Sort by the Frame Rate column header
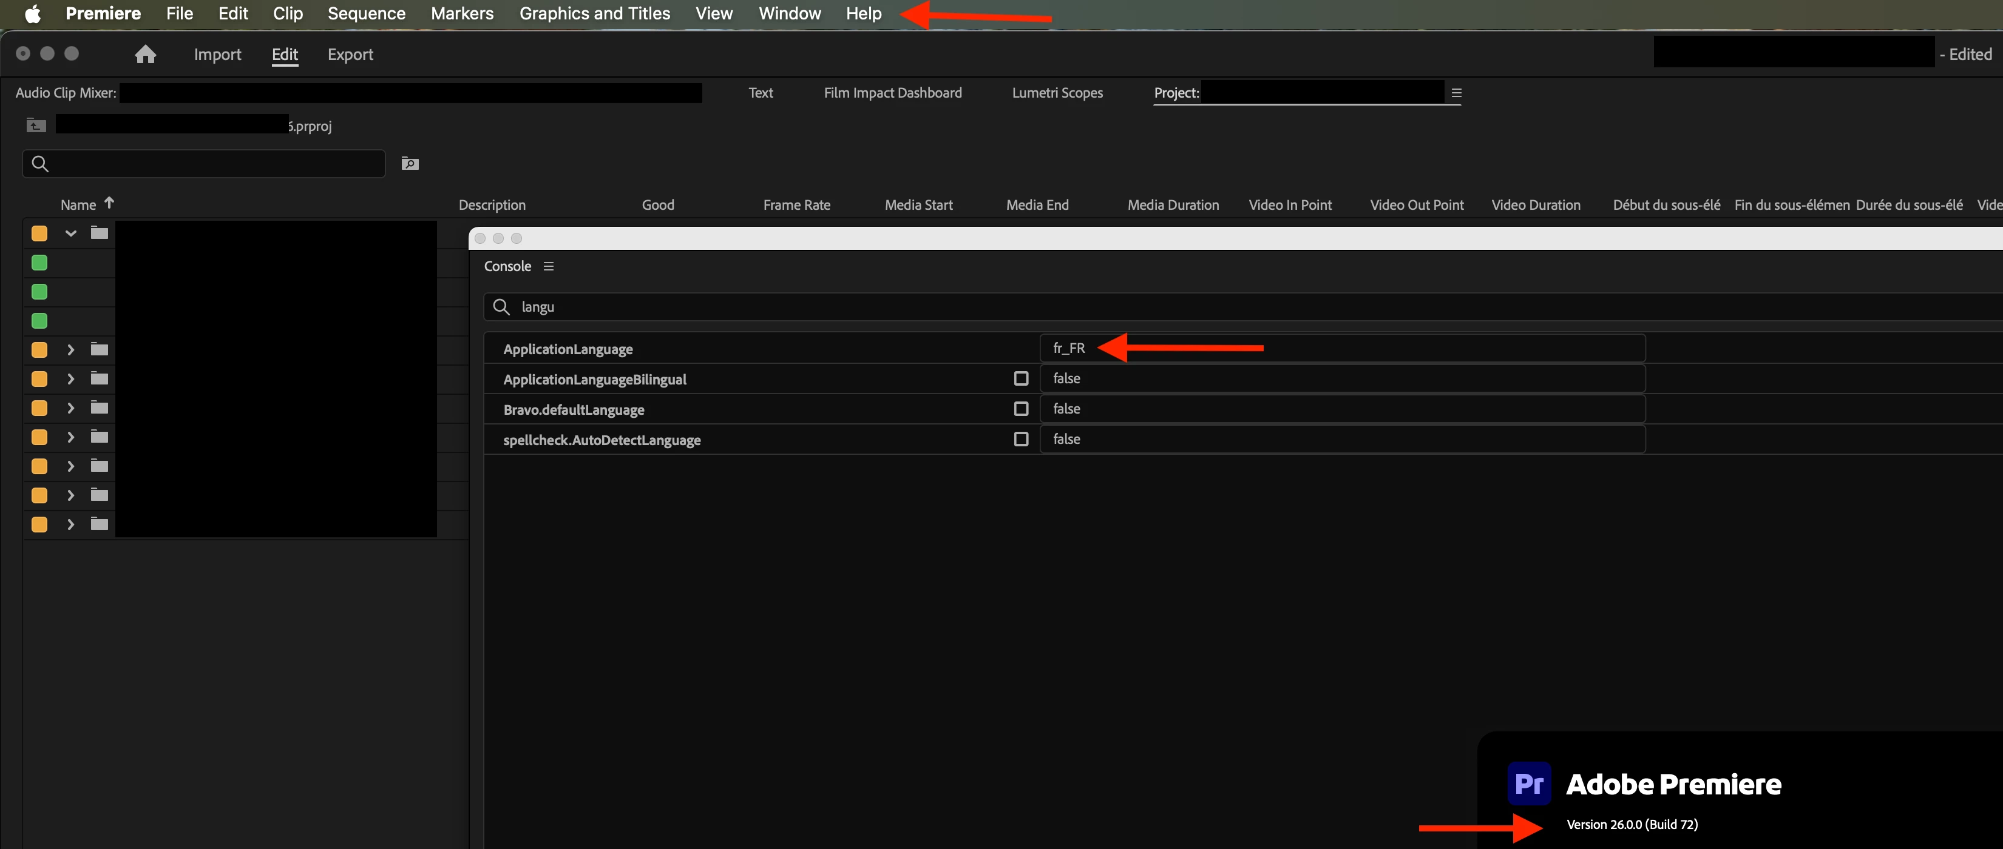Screen dimensions: 2003x849 pyautogui.click(x=796, y=204)
